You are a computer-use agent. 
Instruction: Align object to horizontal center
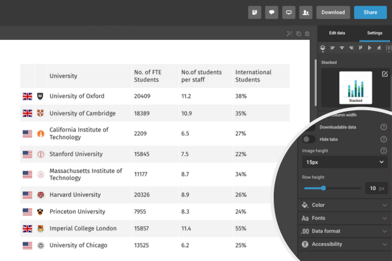342,48
